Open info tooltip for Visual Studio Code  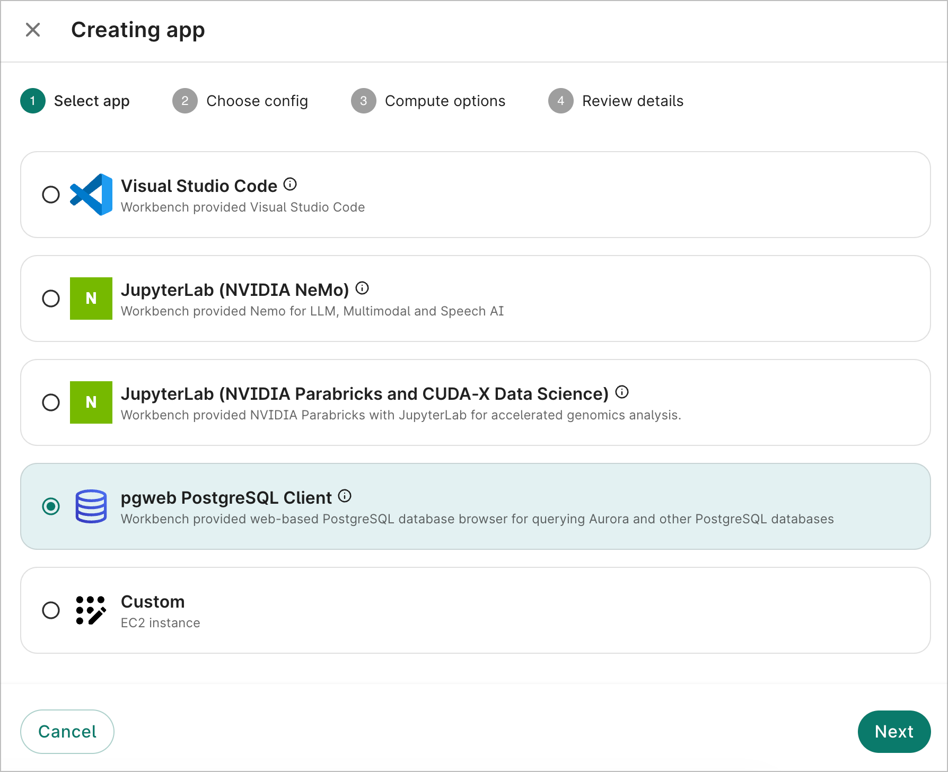pyautogui.click(x=290, y=184)
